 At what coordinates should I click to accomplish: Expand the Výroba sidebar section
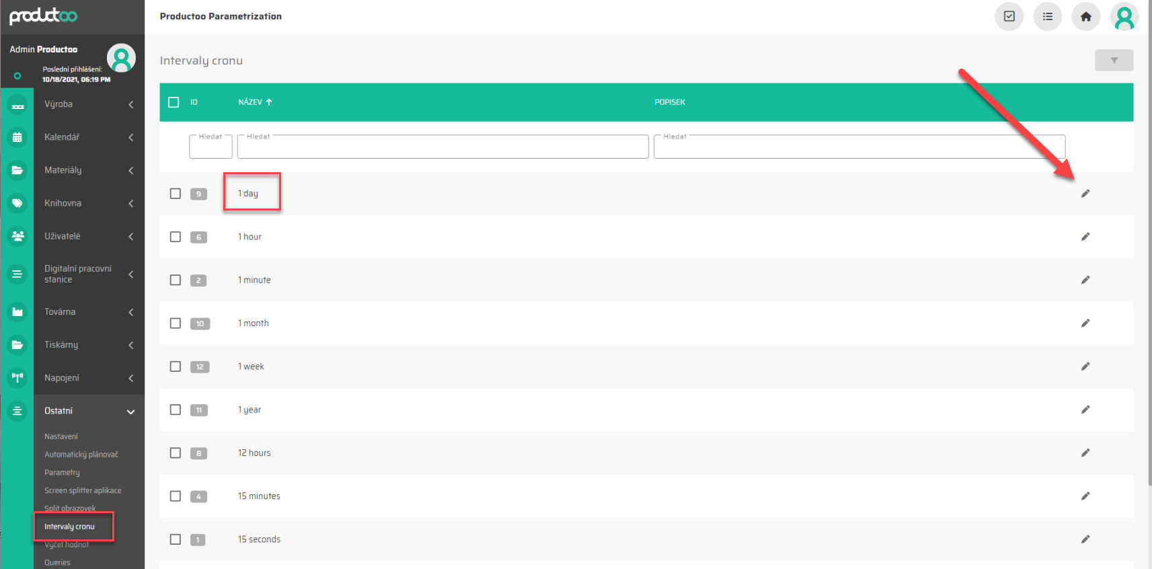(130, 104)
